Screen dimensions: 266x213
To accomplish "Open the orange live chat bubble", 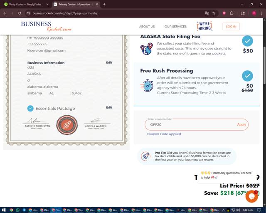I will 251,196.
